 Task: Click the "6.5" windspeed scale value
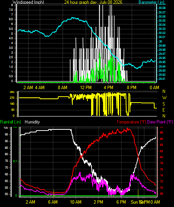tap(11, 19)
